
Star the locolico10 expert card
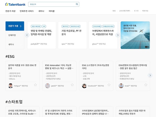109,85
